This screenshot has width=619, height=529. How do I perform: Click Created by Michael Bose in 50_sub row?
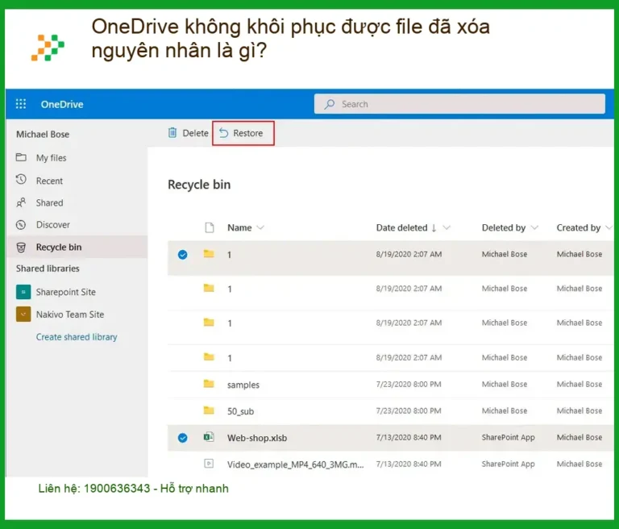[x=580, y=410]
